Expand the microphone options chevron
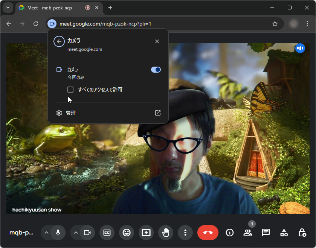This screenshot has height=248, width=316. point(46,233)
